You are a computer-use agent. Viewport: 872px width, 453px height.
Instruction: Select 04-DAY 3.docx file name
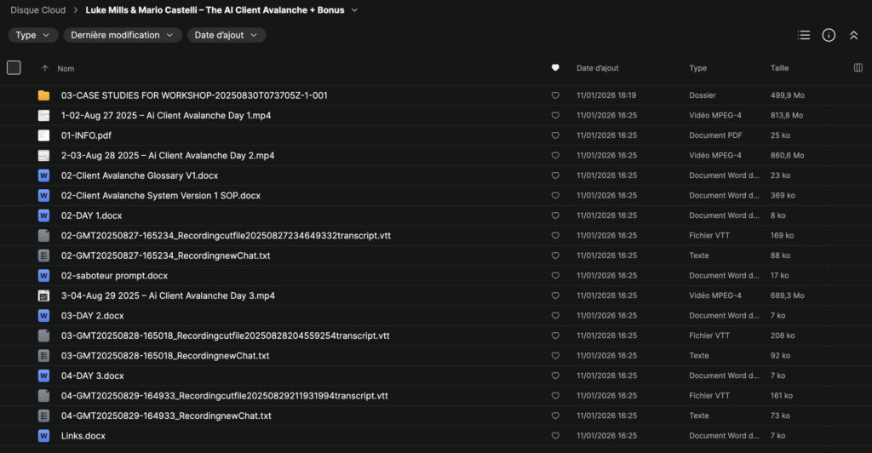click(92, 376)
